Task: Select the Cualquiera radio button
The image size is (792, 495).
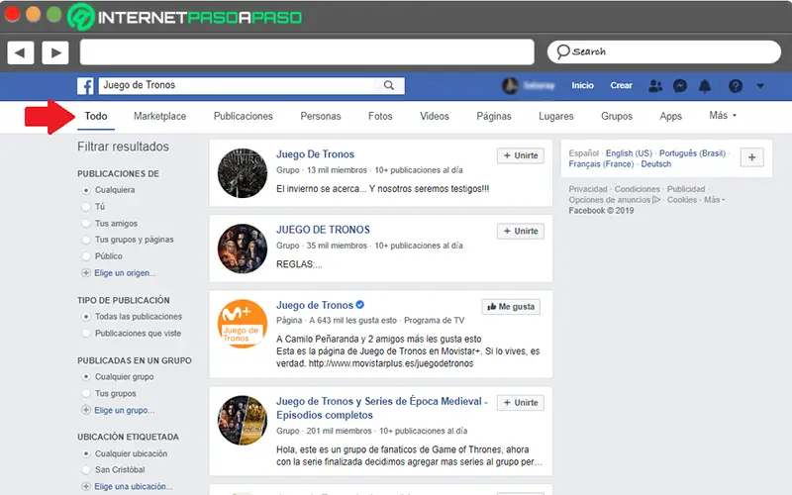Action: point(86,190)
